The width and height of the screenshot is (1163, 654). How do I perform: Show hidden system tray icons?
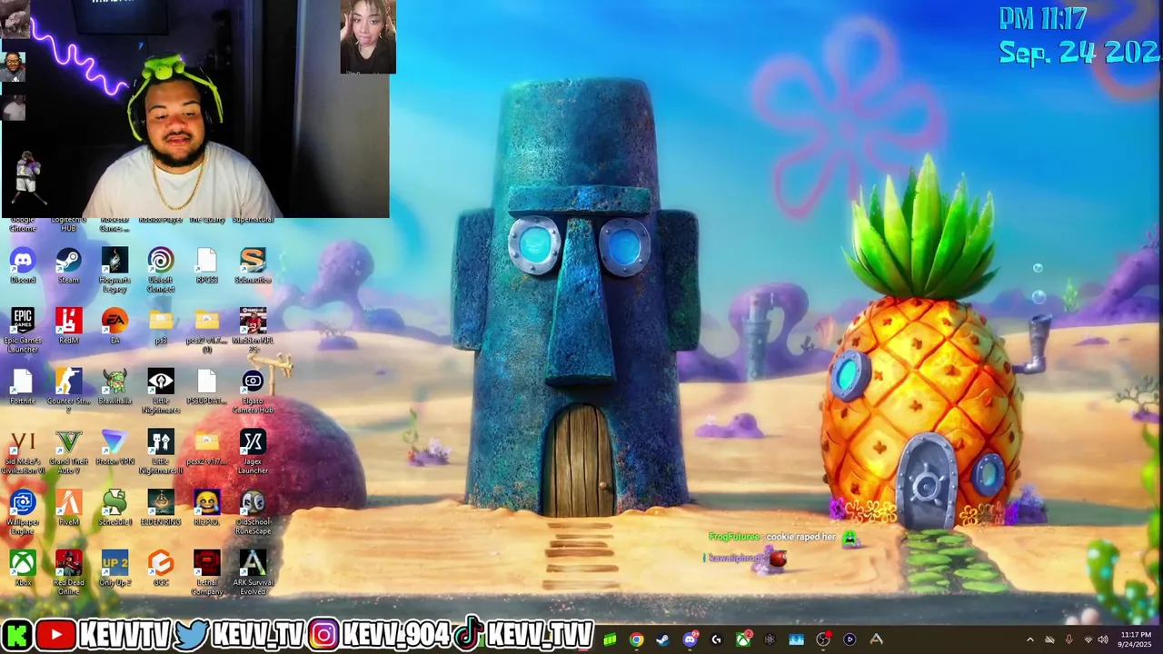(1029, 639)
